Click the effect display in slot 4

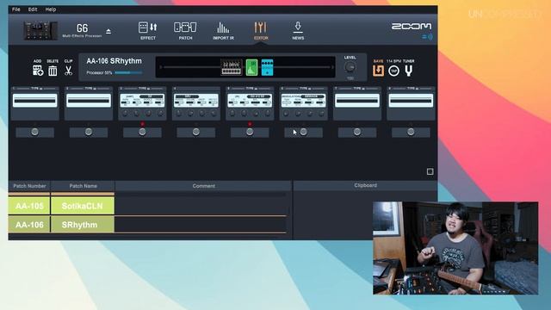click(x=196, y=101)
